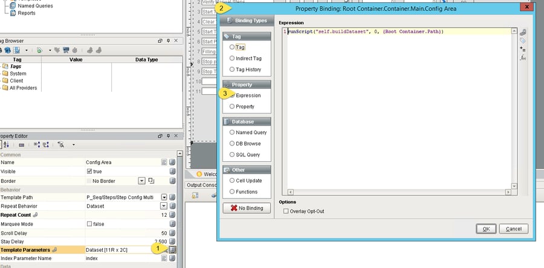Open binding for Scroll Delay property

pyautogui.click(x=172, y=233)
